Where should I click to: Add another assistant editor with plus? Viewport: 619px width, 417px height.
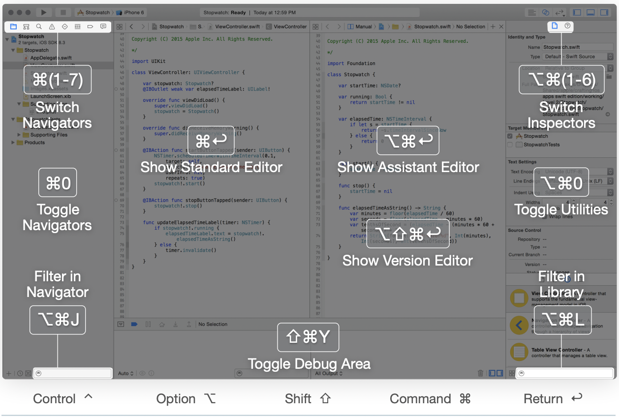tap(493, 27)
